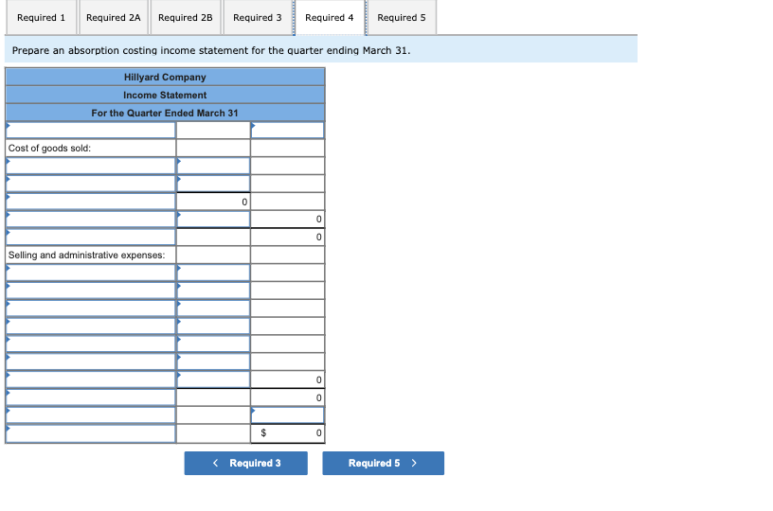Click 'For the Quarter Ended March 31' header
The image size is (773, 511).
(x=165, y=114)
